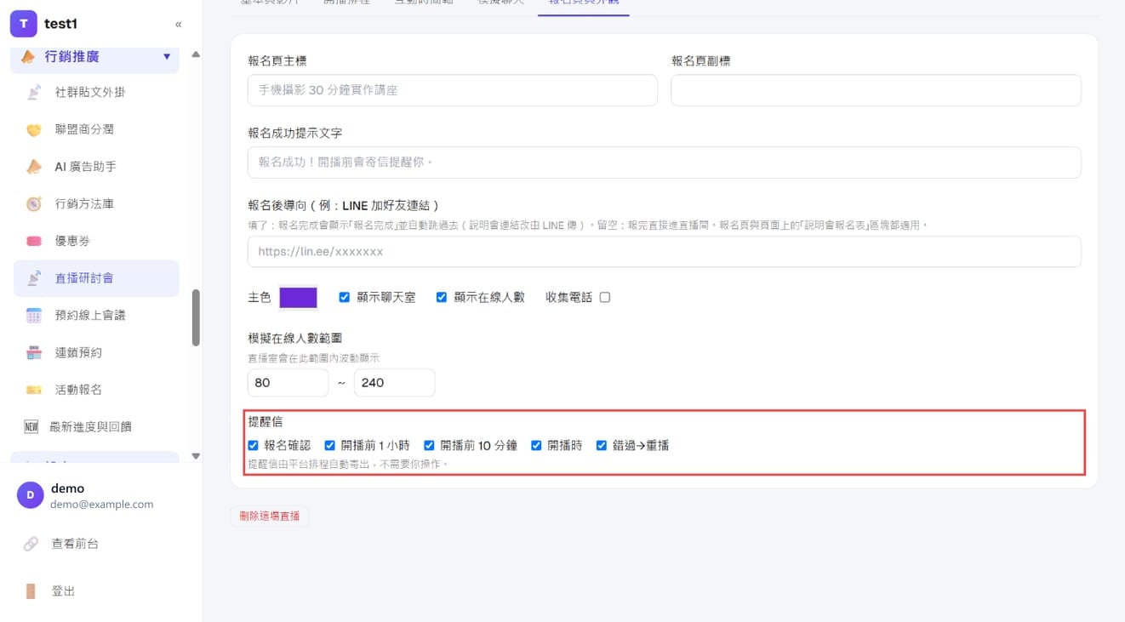
Task: Go to 活動報名 in the sidebar
Action: [x=96, y=390]
